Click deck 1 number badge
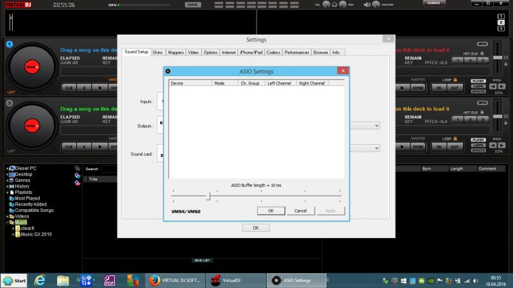The width and height of the screenshot is (513, 288). [10, 44]
